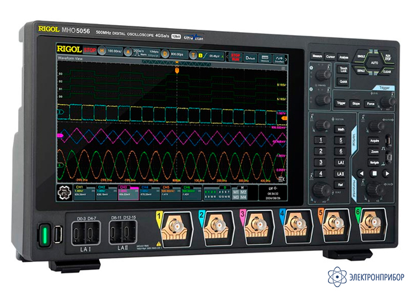
Task: Select the orange trigger level marker at right edge
Action: click(284, 118)
